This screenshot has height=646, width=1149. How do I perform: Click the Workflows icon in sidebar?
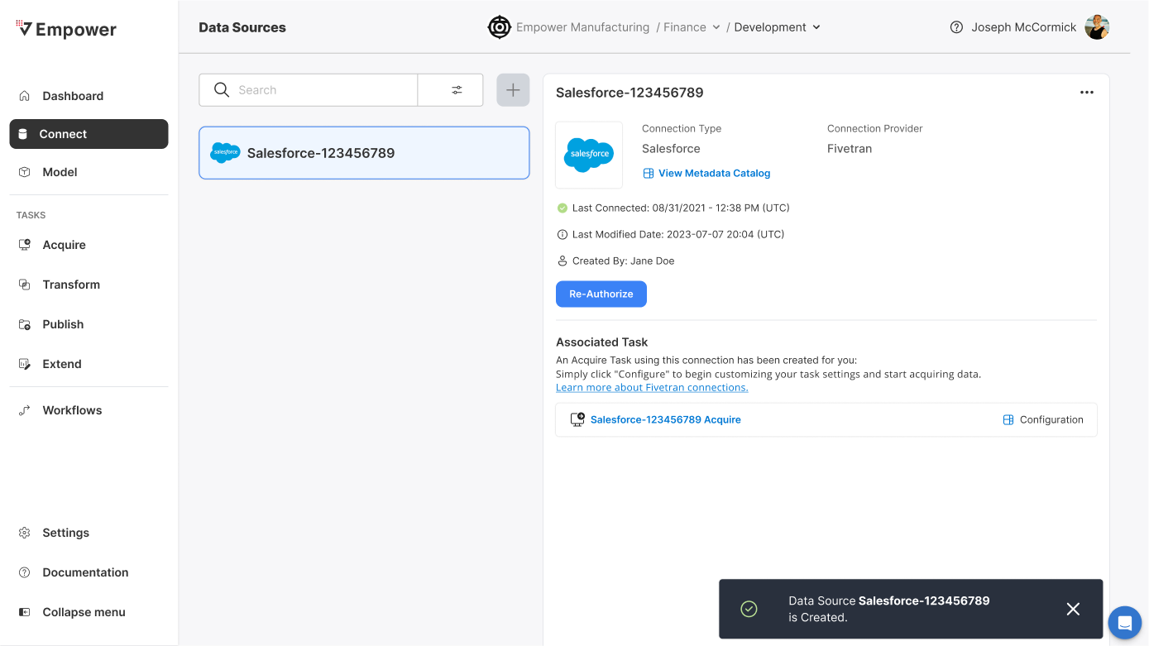(x=25, y=410)
